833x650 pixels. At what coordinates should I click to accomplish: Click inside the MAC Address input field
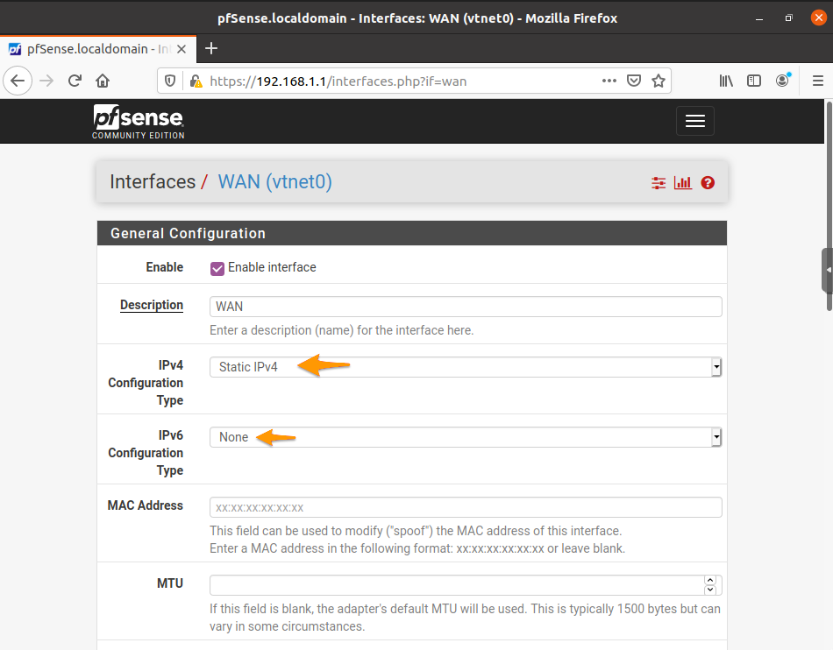pos(465,507)
